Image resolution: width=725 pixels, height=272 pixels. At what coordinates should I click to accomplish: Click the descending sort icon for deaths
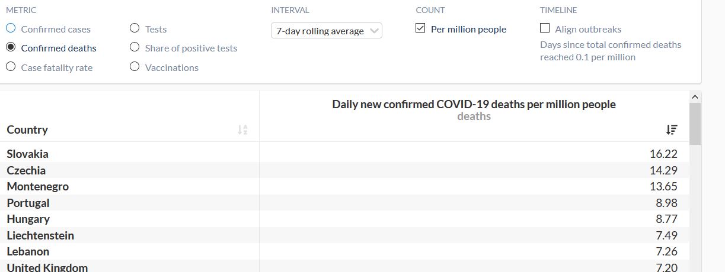pos(672,130)
